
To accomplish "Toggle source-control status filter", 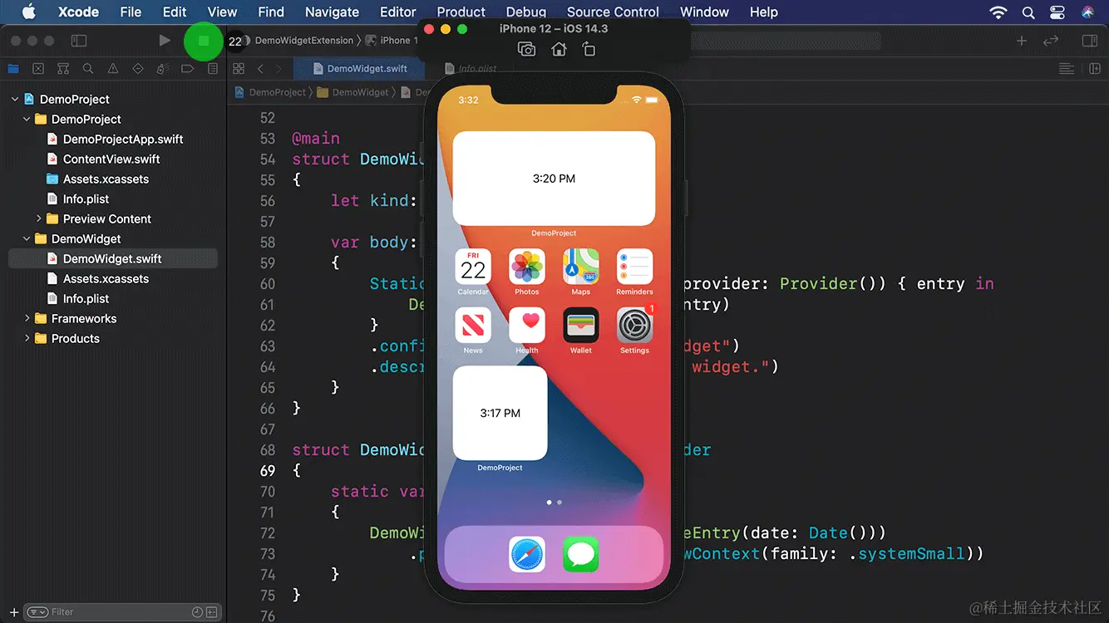I will click(211, 612).
